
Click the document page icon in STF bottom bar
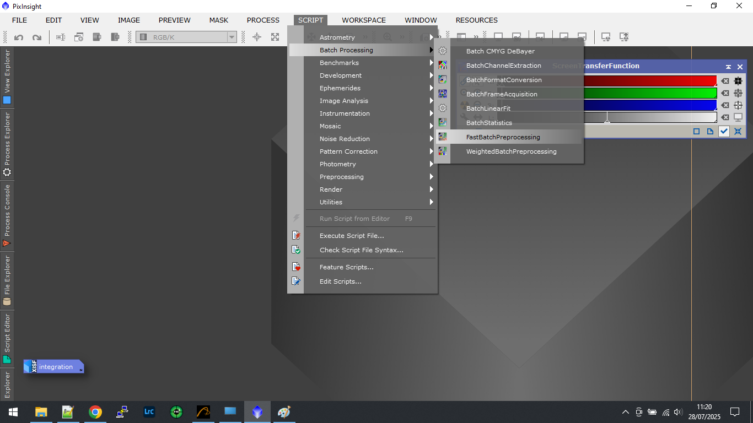[x=710, y=132]
